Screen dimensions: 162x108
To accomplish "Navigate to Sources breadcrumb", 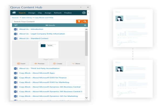I will (15, 18).
